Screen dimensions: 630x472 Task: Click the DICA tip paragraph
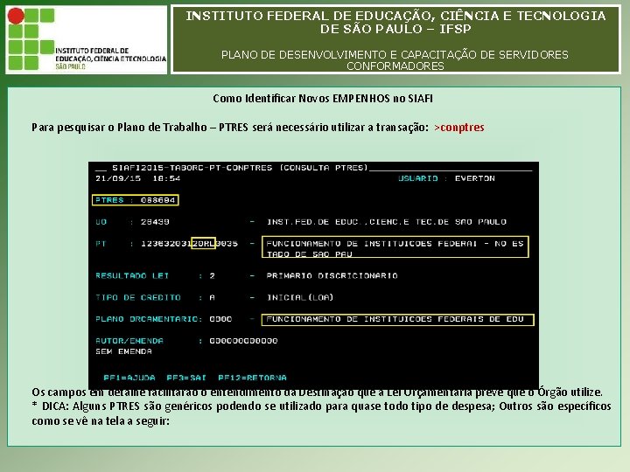coord(321,413)
